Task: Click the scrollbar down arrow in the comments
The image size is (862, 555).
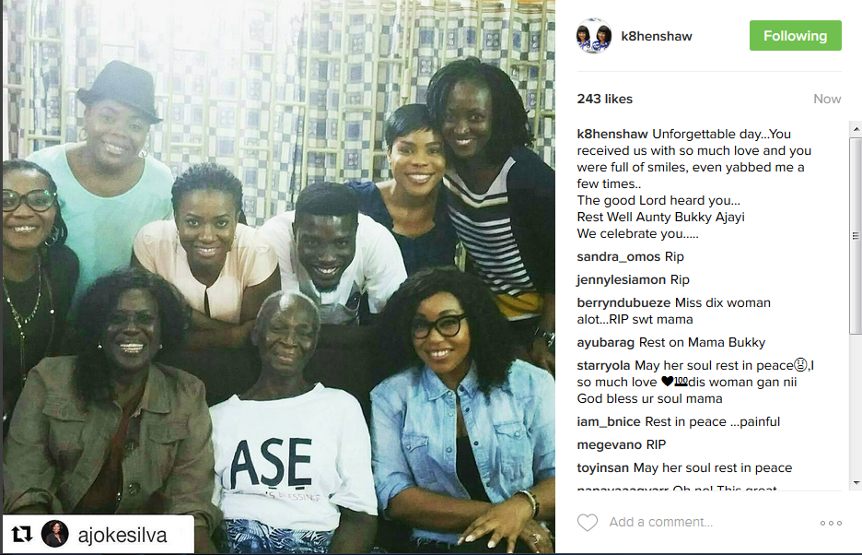Action: click(x=856, y=483)
